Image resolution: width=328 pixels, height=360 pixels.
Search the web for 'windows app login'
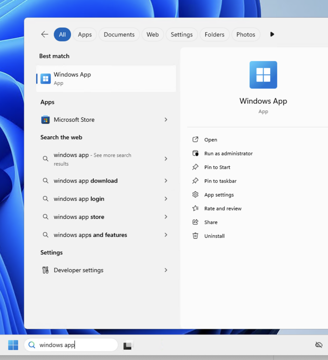coord(79,199)
